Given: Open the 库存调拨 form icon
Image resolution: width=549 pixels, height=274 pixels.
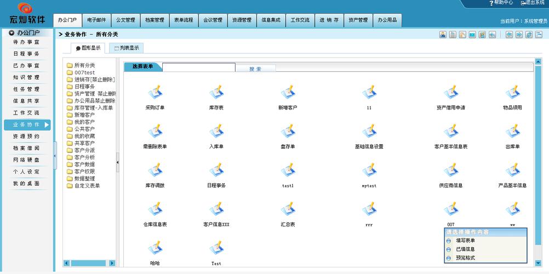Looking at the screenshot, I should coord(155,170).
